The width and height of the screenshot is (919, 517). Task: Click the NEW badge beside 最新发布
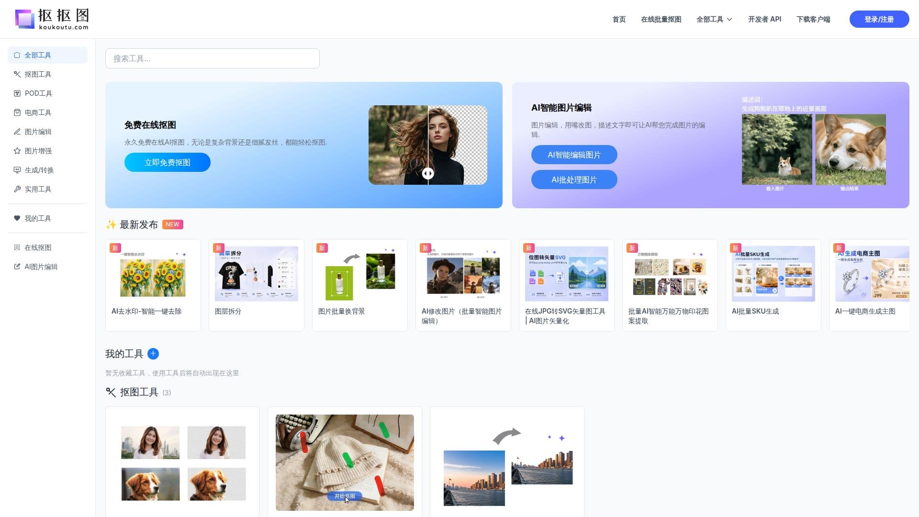[x=172, y=225]
